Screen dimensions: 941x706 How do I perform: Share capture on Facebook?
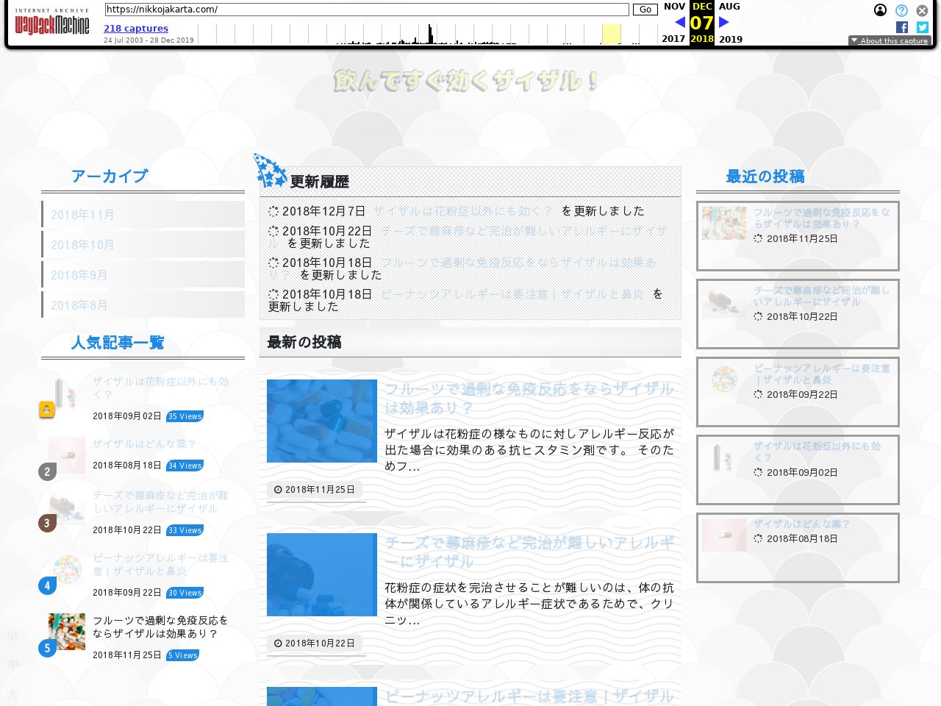tap(902, 27)
